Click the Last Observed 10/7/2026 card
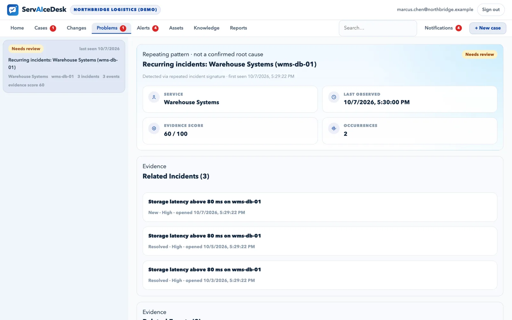Screen dimensions: 512x320 click(410, 99)
